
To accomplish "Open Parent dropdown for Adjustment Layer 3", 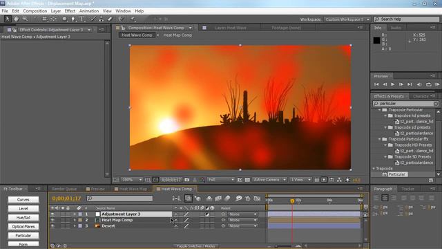I will click(242, 214).
